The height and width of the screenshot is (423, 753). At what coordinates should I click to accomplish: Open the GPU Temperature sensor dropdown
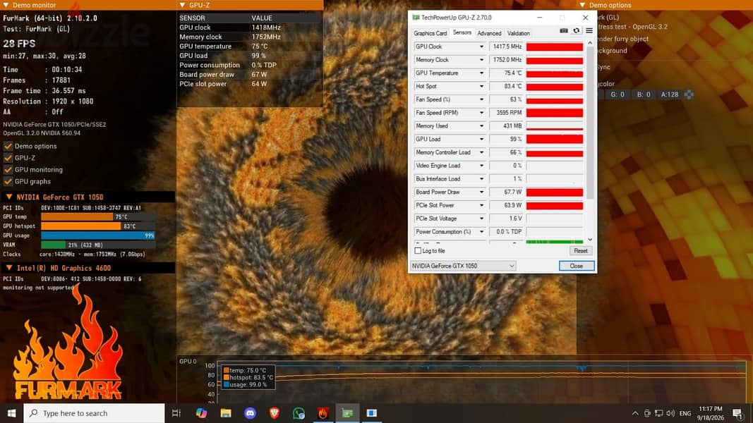(481, 73)
